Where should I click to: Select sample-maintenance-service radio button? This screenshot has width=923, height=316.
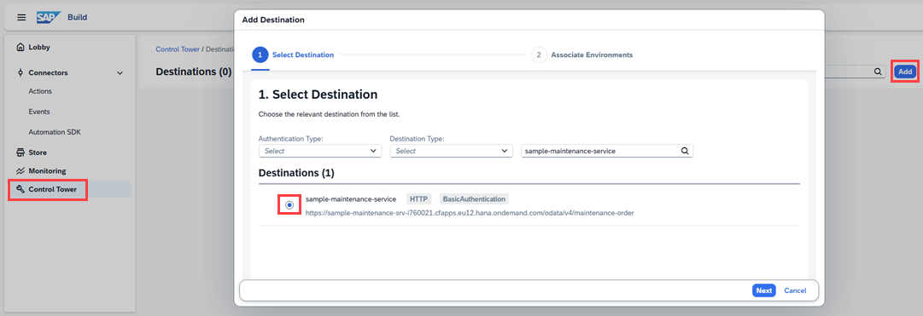(x=289, y=205)
